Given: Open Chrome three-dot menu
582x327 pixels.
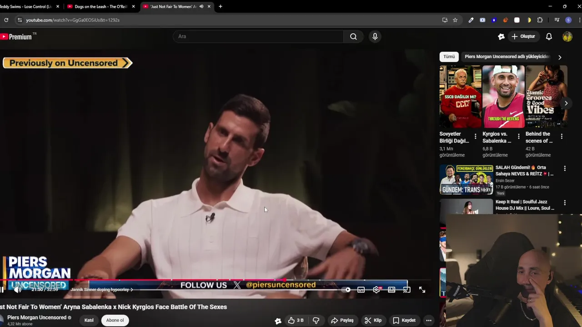Looking at the screenshot, I should [x=580, y=20].
